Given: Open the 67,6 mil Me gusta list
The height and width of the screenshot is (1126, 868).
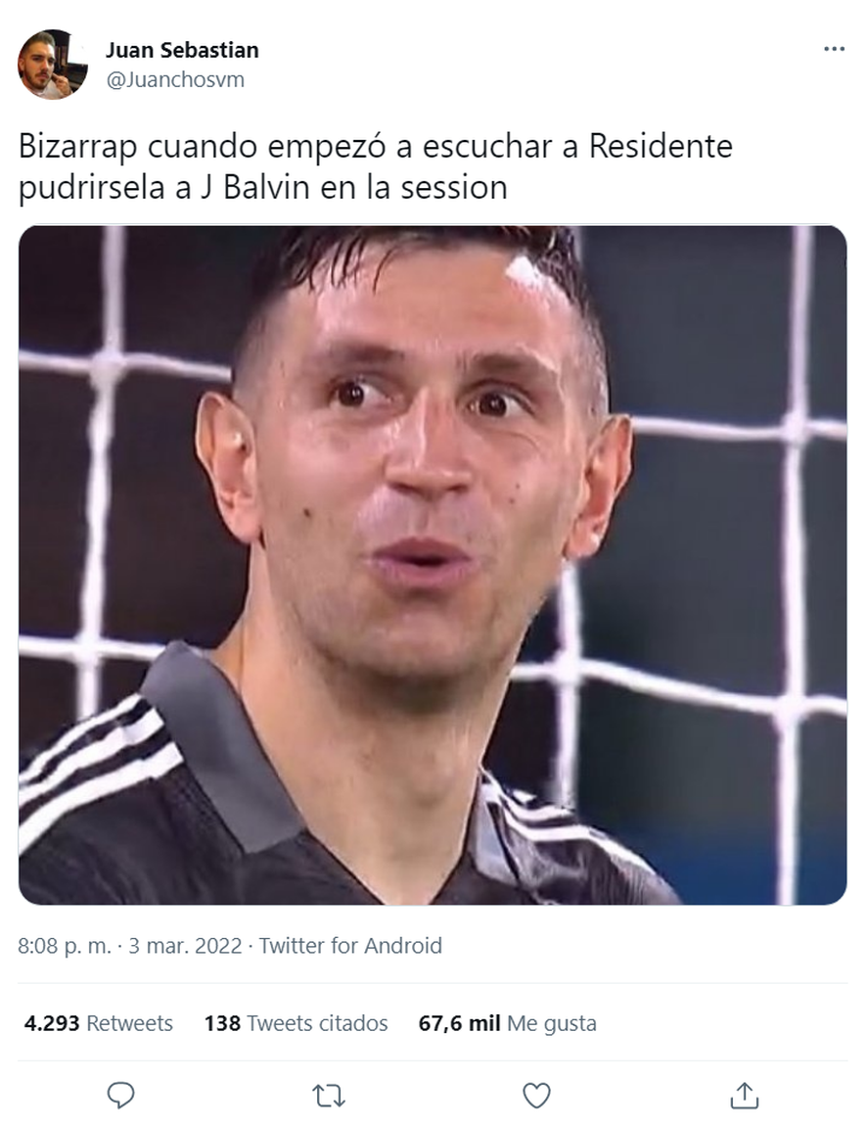Looking at the screenshot, I should [508, 1023].
